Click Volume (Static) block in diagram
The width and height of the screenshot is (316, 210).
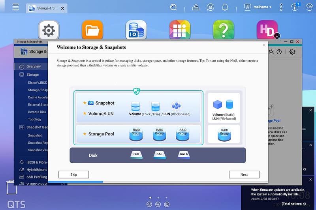click(224, 108)
